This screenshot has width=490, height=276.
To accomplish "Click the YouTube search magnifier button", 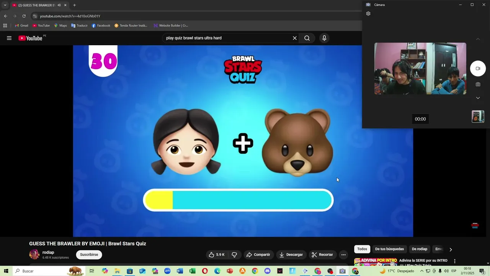I will coord(307,38).
